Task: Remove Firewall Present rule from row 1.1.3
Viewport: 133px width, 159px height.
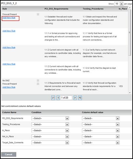Action: (x=38, y=84)
